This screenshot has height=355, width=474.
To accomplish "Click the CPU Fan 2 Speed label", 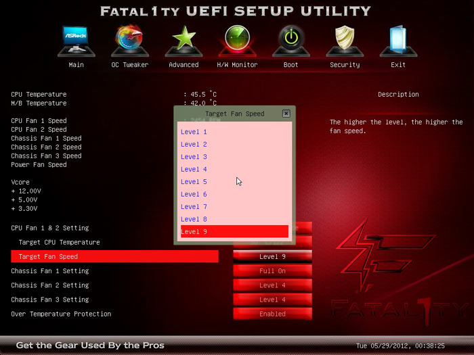I will (x=39, y=130).
